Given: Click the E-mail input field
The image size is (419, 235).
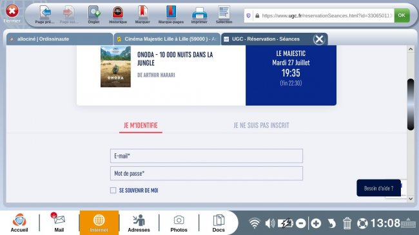Looking at the screenshot, I should tap(206, 156).
